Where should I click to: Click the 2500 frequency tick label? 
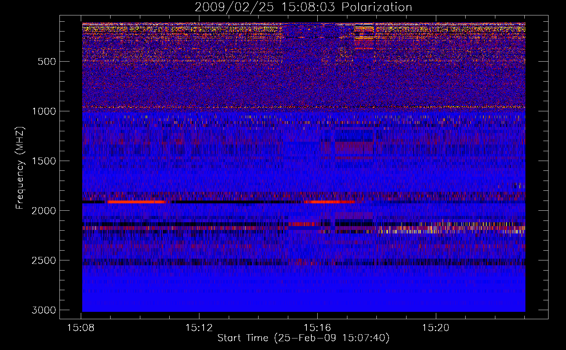point(44,260)
